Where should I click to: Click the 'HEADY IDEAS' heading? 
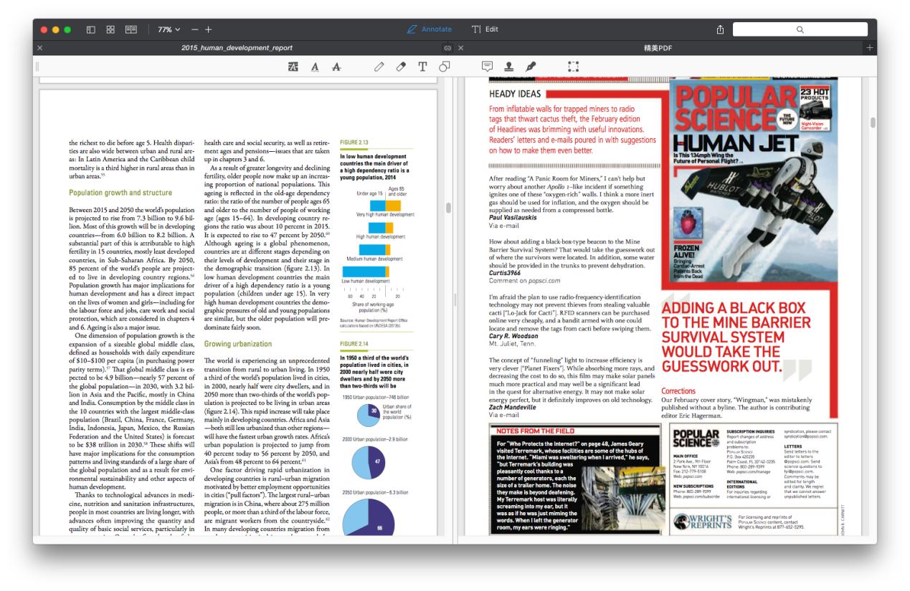pos(515,94)
